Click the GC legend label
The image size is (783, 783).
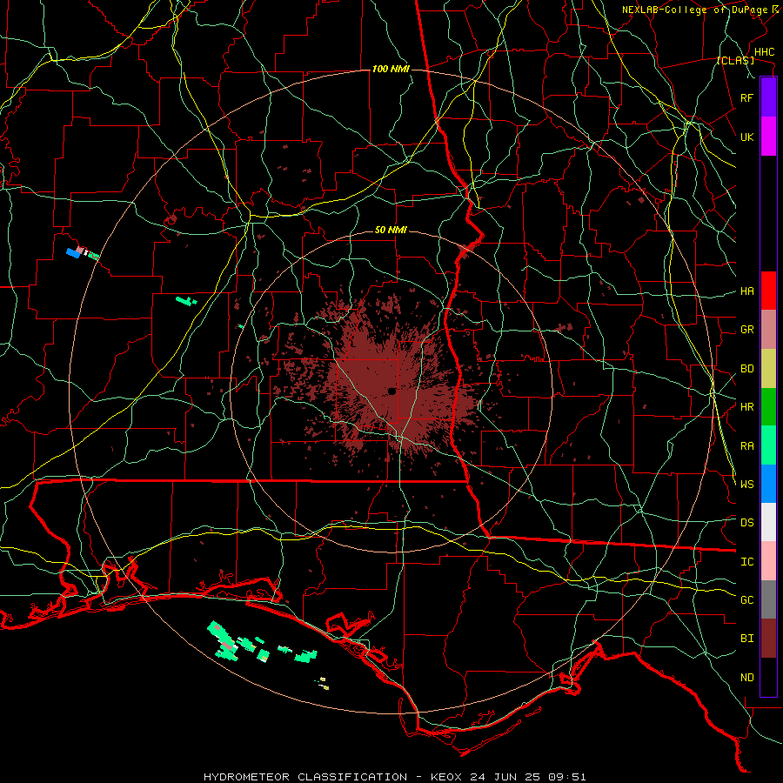click(x=746, y=600)
